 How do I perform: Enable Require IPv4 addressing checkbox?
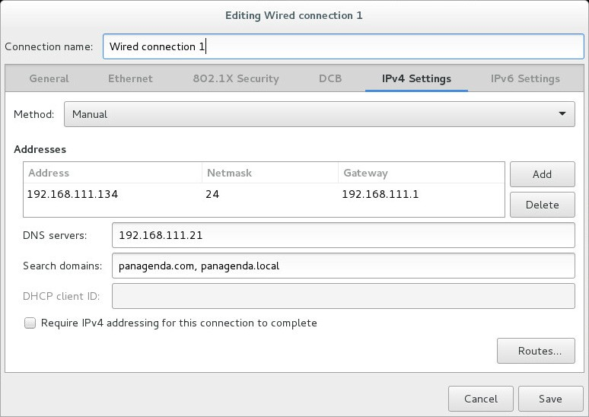30,323
